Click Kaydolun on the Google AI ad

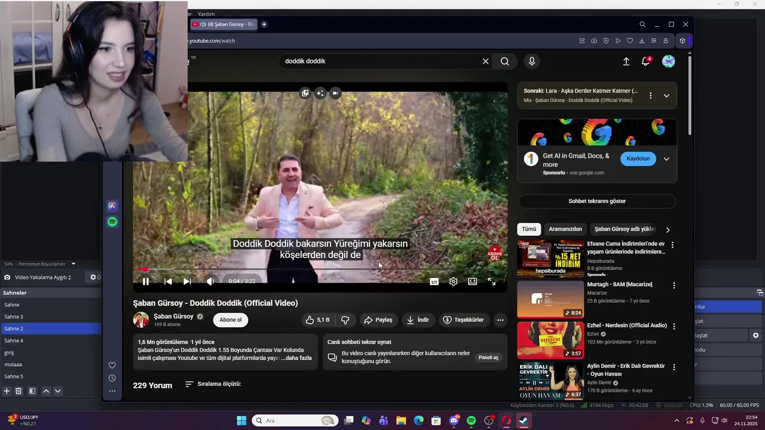(638, 159)
